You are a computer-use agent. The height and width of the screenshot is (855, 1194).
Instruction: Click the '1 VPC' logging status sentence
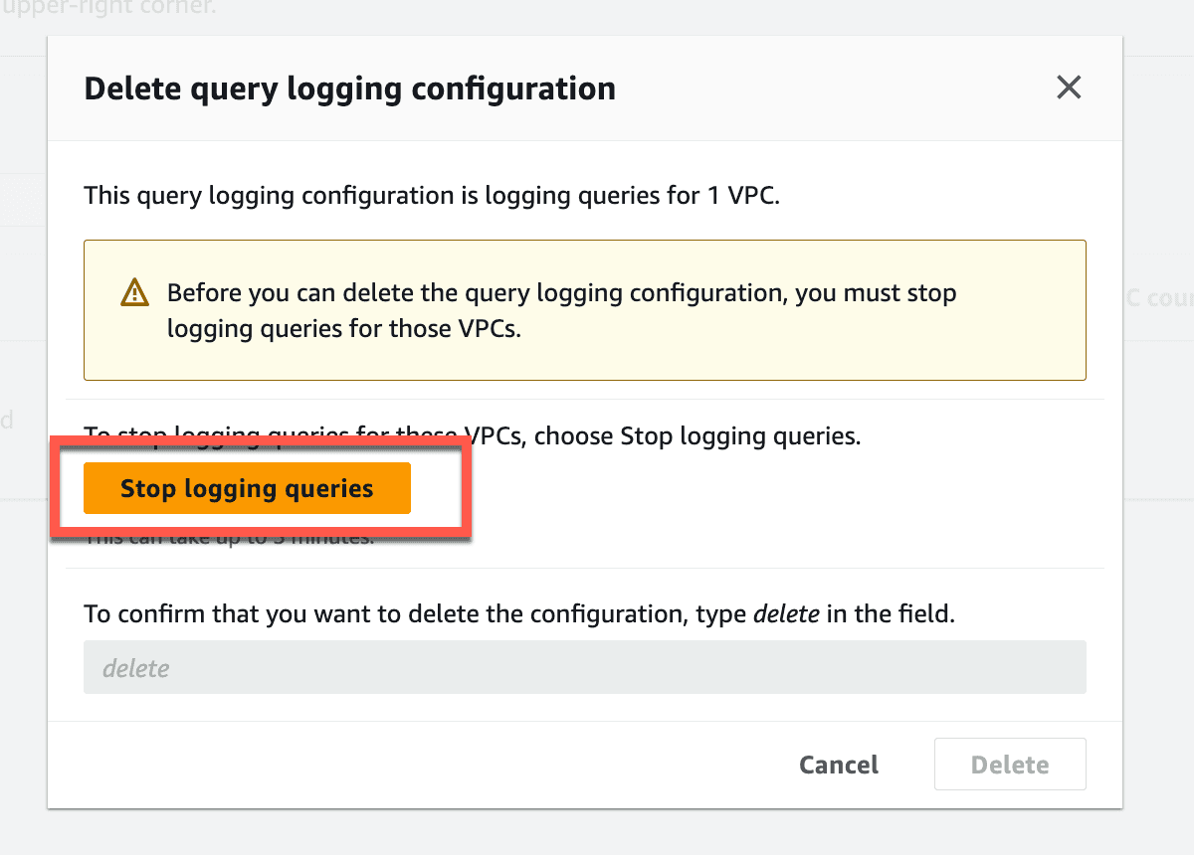click(432, 195)
